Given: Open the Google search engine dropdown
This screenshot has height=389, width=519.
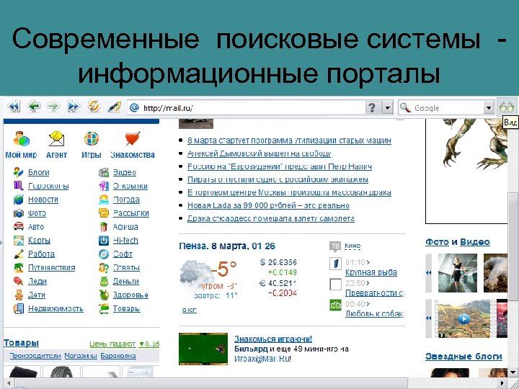Looking at the screenshot, I should 488,107.
